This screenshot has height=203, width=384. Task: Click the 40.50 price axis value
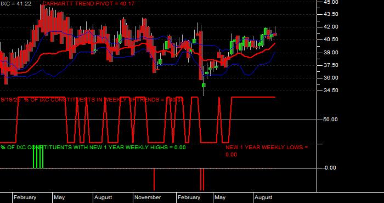(x=331, y=40)
